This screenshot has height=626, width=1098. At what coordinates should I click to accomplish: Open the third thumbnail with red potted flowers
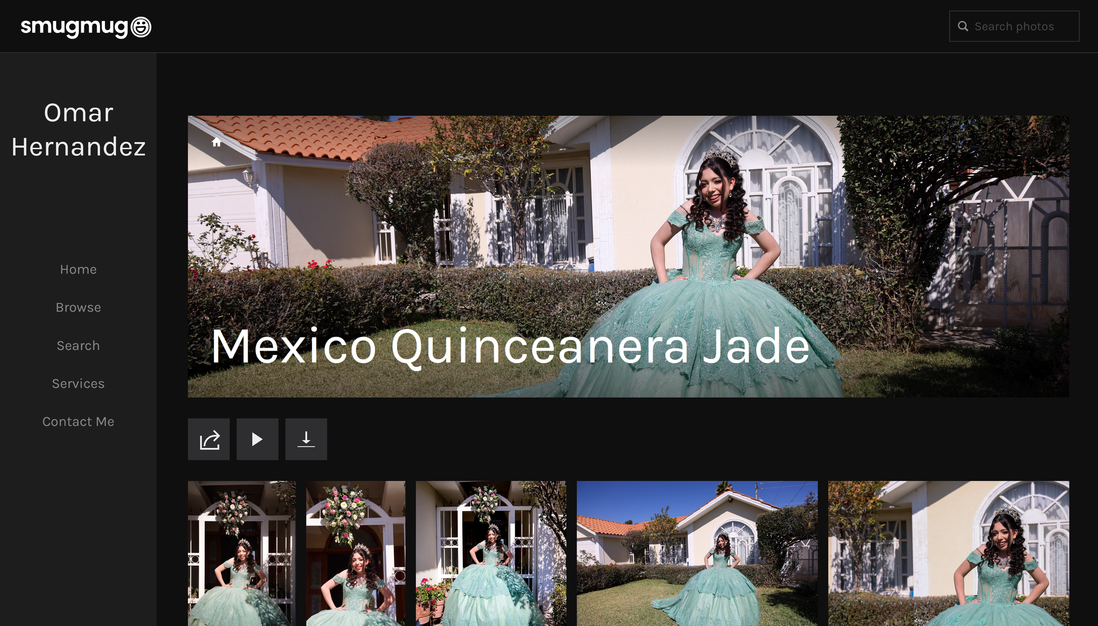491,553
